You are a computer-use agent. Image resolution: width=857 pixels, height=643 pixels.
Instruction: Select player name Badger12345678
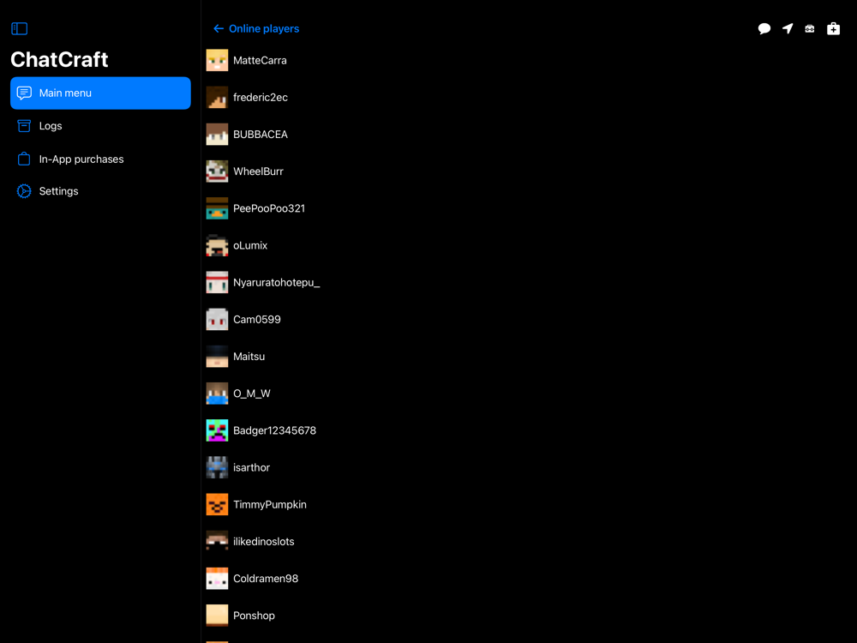[x=274, y=431]
